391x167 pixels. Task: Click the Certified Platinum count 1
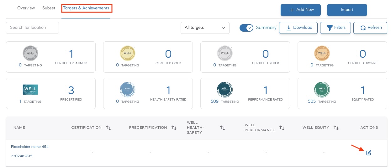coord(71,54)
